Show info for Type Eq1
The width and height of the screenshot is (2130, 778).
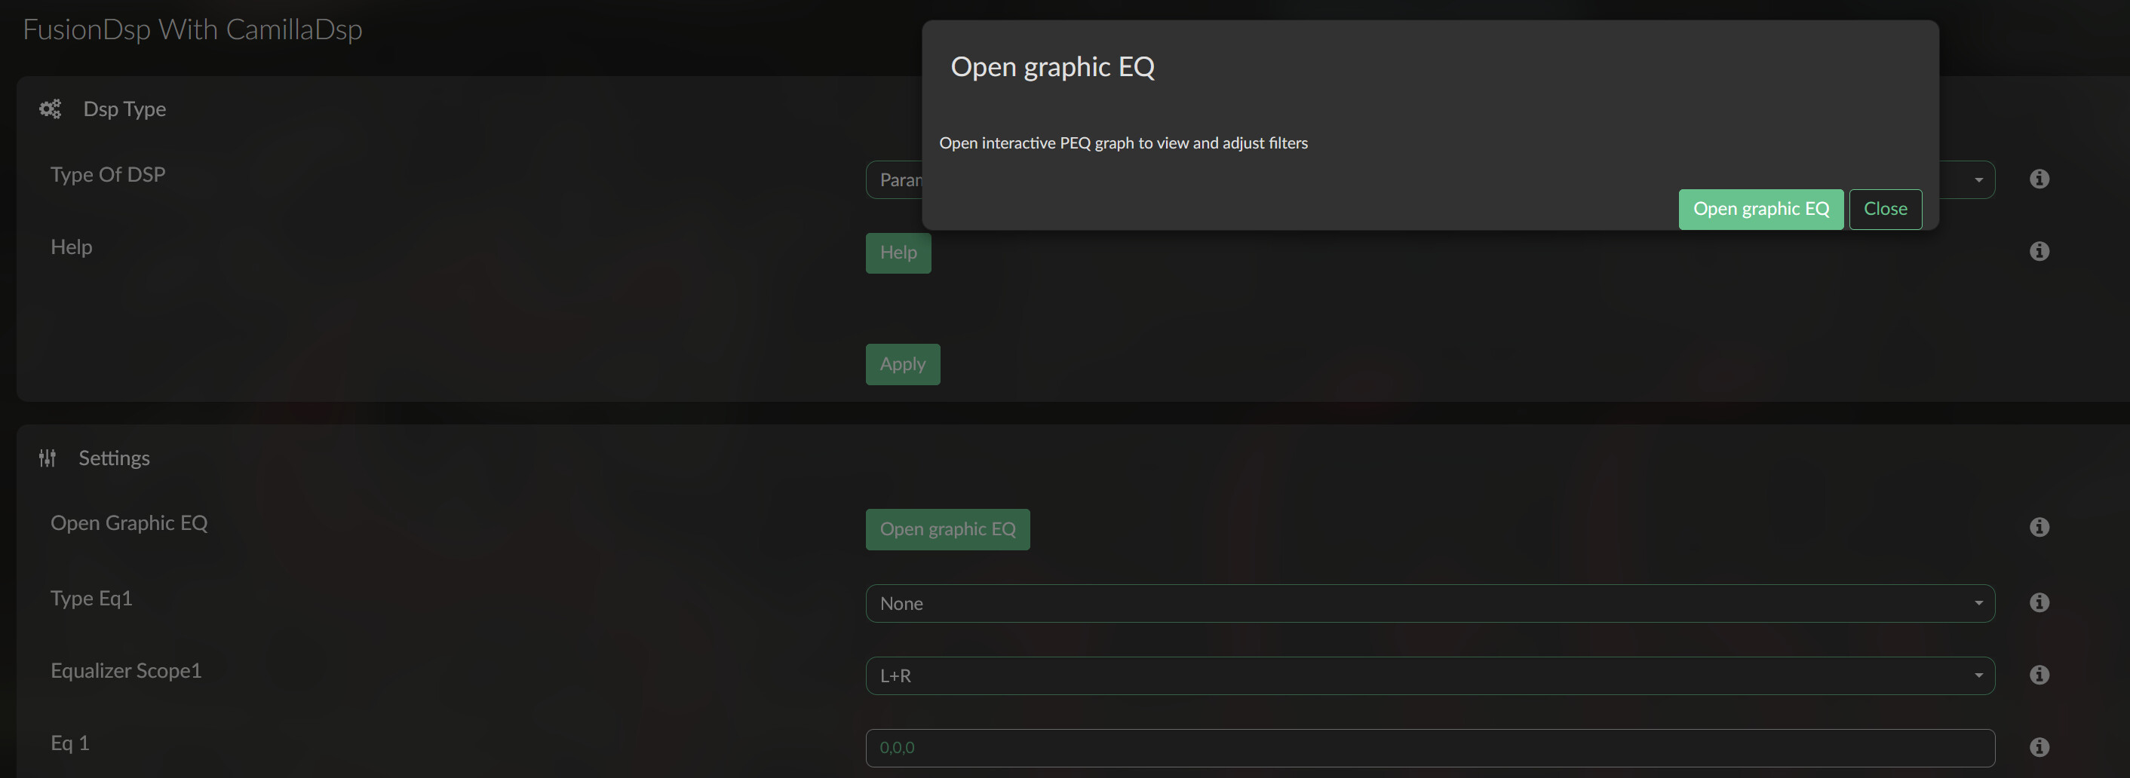click(2039, 602)
